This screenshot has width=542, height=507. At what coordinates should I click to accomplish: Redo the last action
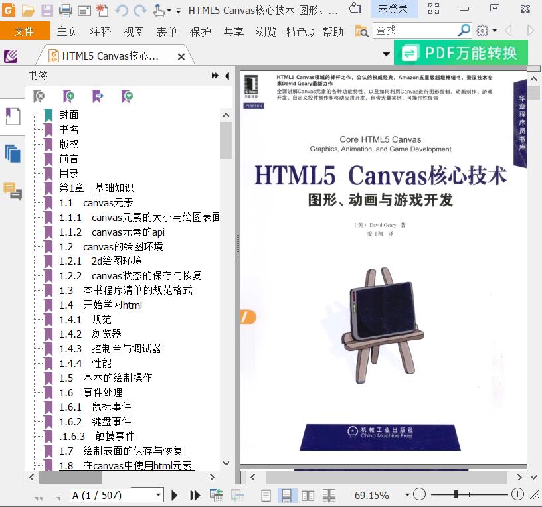pos(139,11)
